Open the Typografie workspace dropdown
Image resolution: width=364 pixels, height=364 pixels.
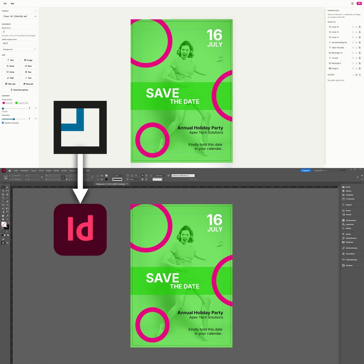coord(320,170)
